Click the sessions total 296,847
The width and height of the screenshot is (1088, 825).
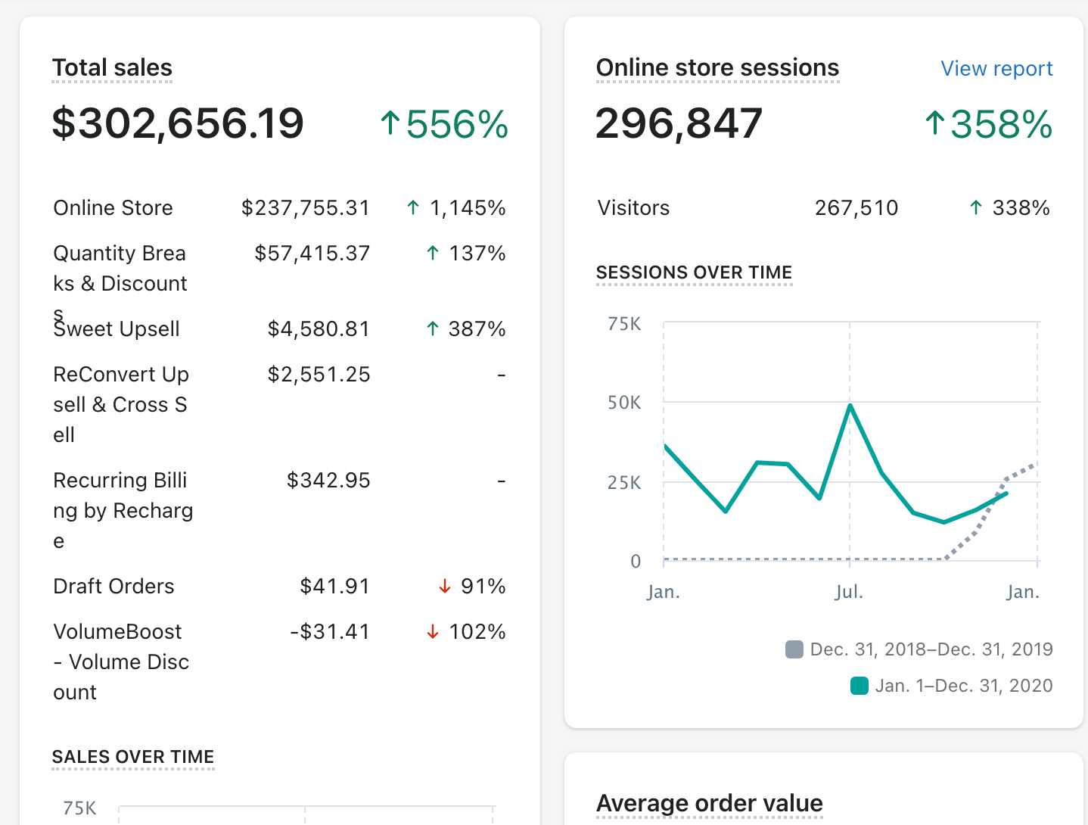[679, 123]
